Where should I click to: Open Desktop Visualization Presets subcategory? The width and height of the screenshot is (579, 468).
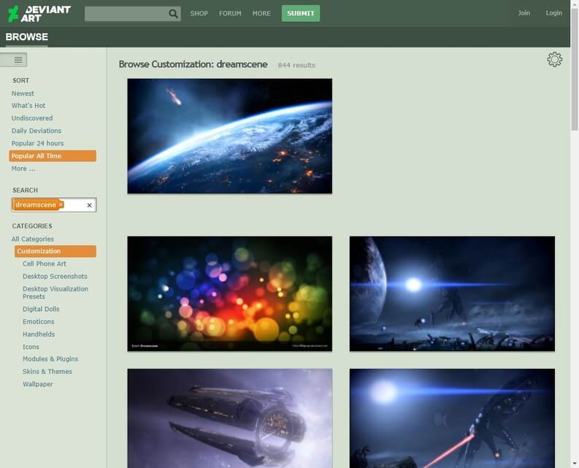point(55,293)
